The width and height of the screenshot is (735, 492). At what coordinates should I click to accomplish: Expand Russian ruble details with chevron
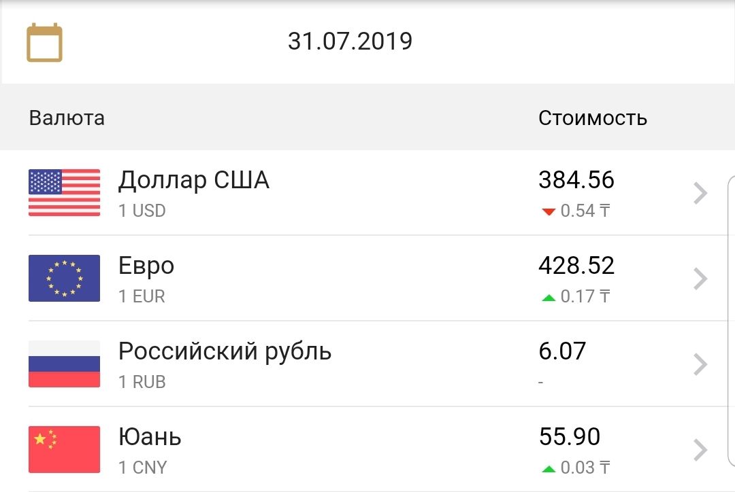pyautogui.click(x=700, y=365)
